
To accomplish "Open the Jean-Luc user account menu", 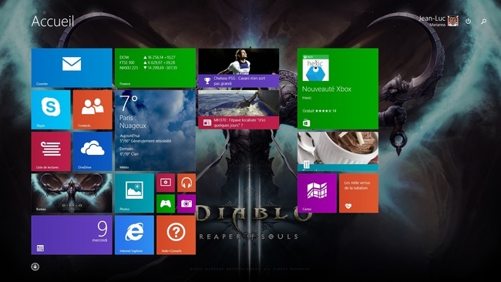I will point(439,21).
